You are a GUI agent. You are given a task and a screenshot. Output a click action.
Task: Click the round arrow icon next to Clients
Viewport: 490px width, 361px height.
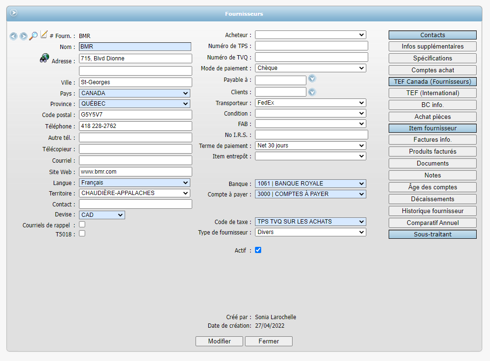point(312,92)
